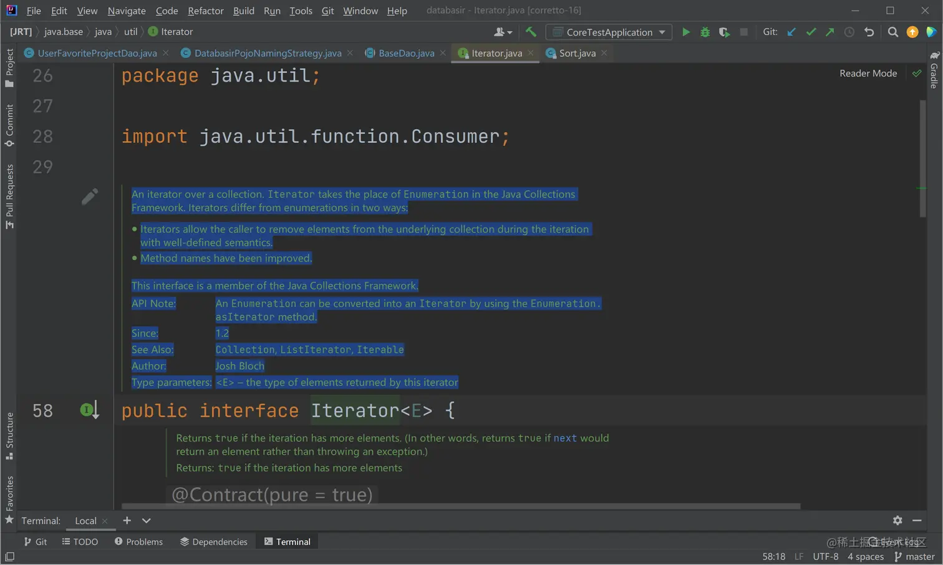Toggle tool window bars in bottom-left corner

click(9, 556)
